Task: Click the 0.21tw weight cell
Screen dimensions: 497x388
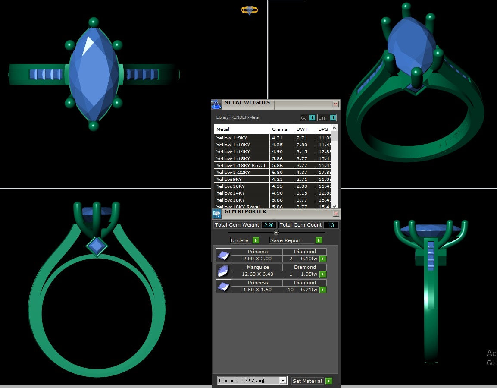Action: 309,290
